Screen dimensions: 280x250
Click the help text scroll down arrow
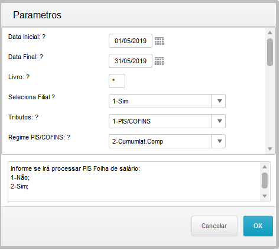[x=265, y=196]
